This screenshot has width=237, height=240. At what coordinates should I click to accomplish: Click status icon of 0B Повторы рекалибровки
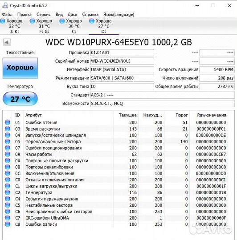(x=8, y=167)
